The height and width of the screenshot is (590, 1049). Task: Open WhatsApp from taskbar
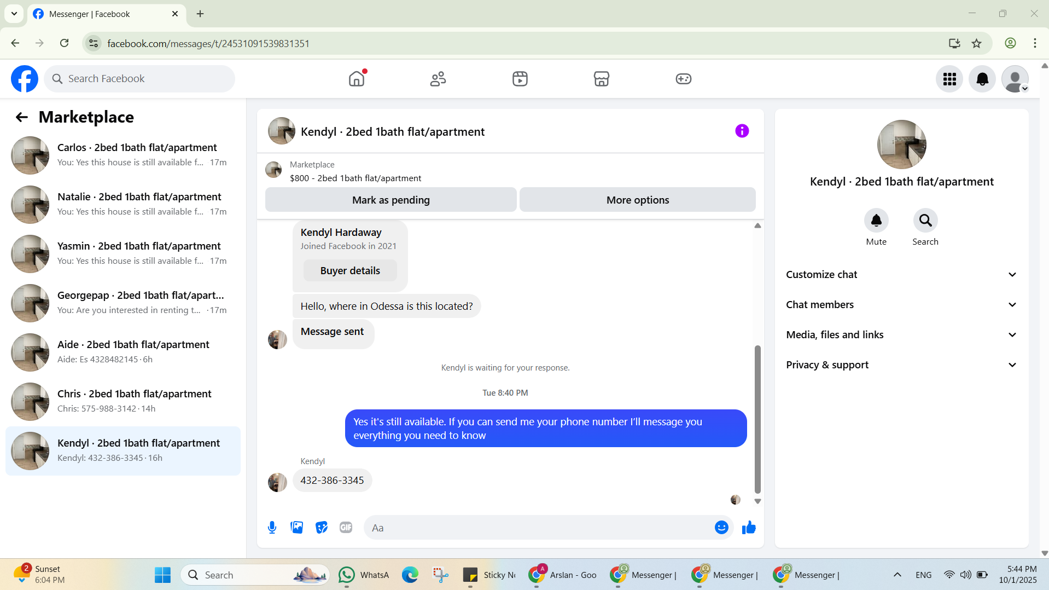click(x=364, y=575)
